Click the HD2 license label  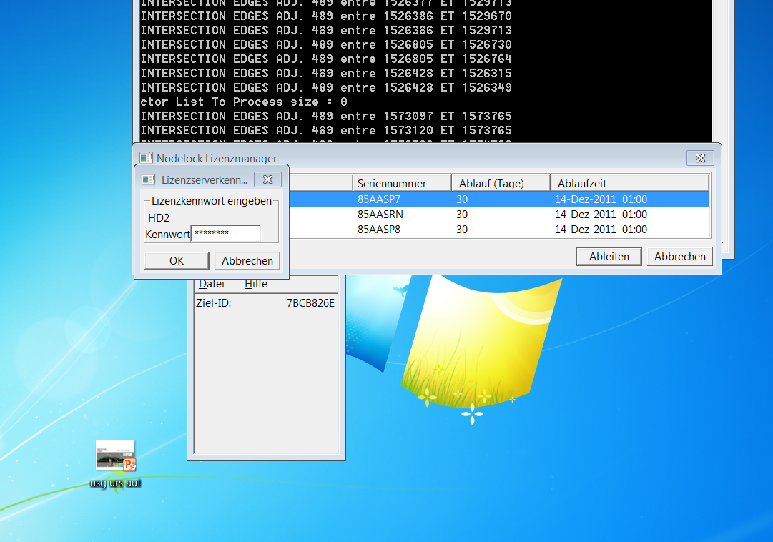coord(159,218)
